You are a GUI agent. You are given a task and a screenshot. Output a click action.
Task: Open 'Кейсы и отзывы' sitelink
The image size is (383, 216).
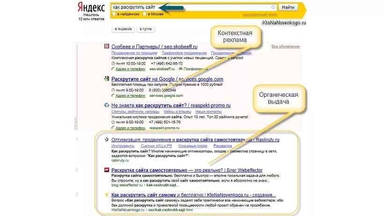[177, 111]
